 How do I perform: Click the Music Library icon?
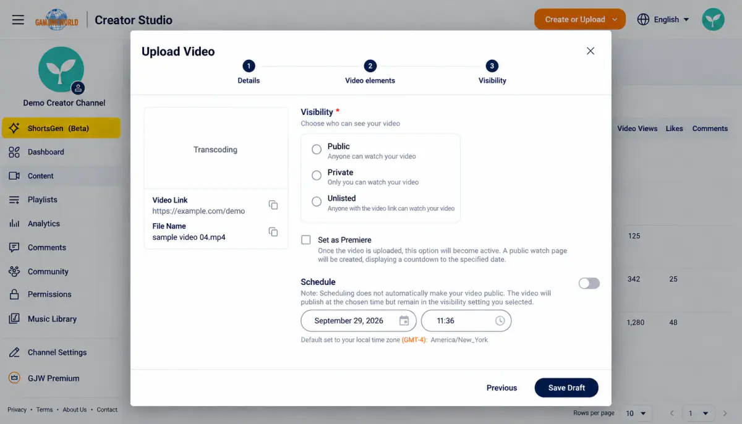coord(14,319)
